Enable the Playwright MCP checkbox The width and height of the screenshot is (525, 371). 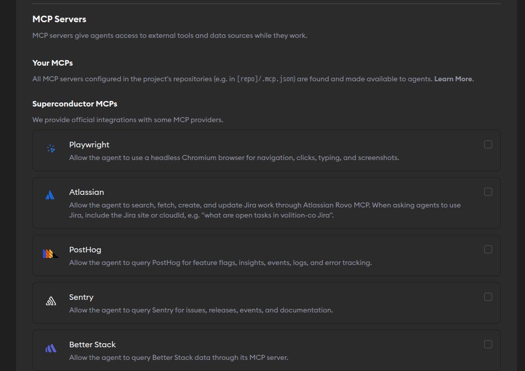tap(488, 144)
